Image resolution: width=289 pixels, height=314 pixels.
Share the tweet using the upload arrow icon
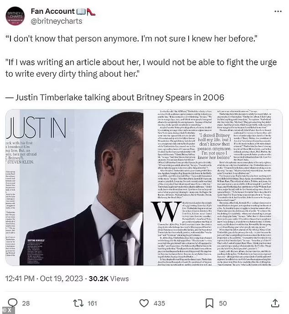point(275,303)
